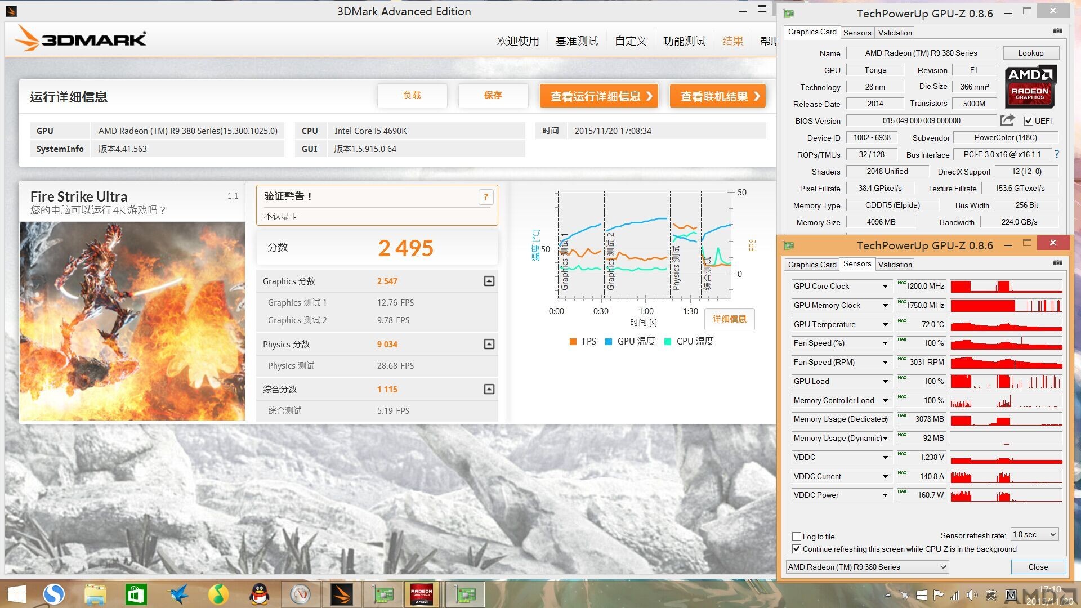Open the QQ penguin taskbar icon

(x=260, y=594)
